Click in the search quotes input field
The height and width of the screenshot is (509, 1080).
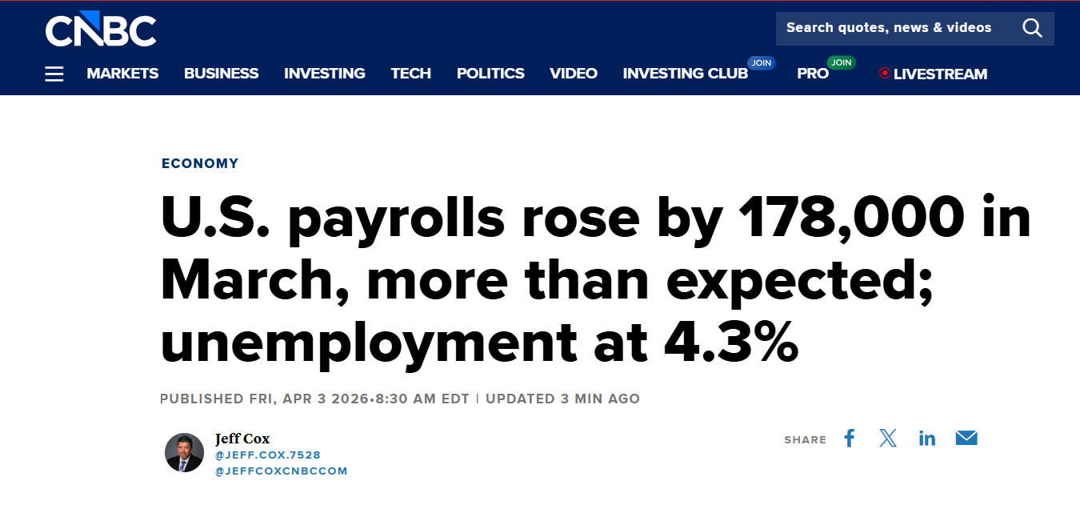click(x=888, y=28)
